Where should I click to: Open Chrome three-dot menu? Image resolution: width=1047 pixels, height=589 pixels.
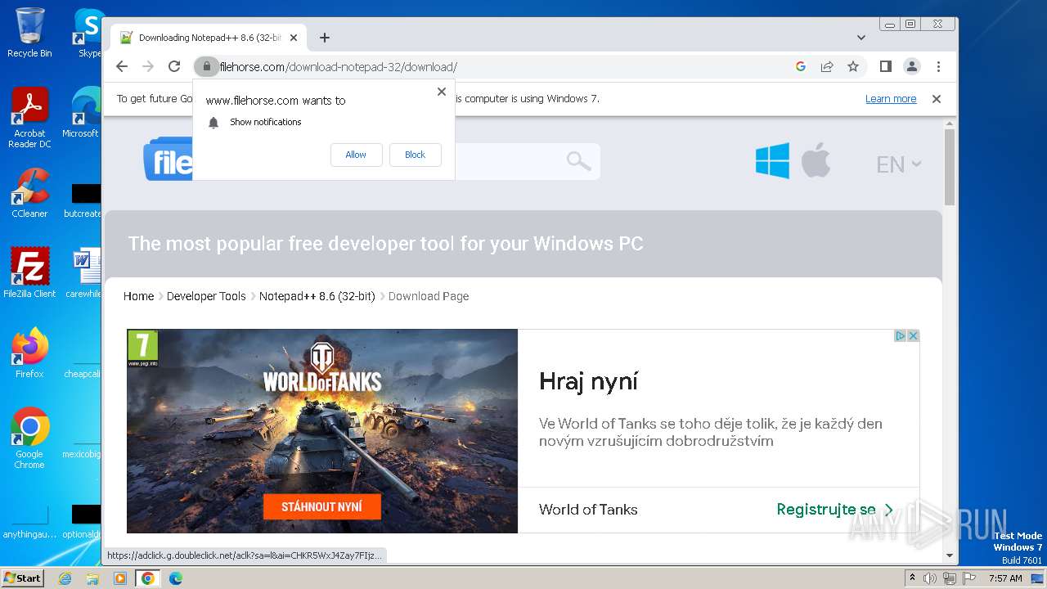click(x=938, y=66)
